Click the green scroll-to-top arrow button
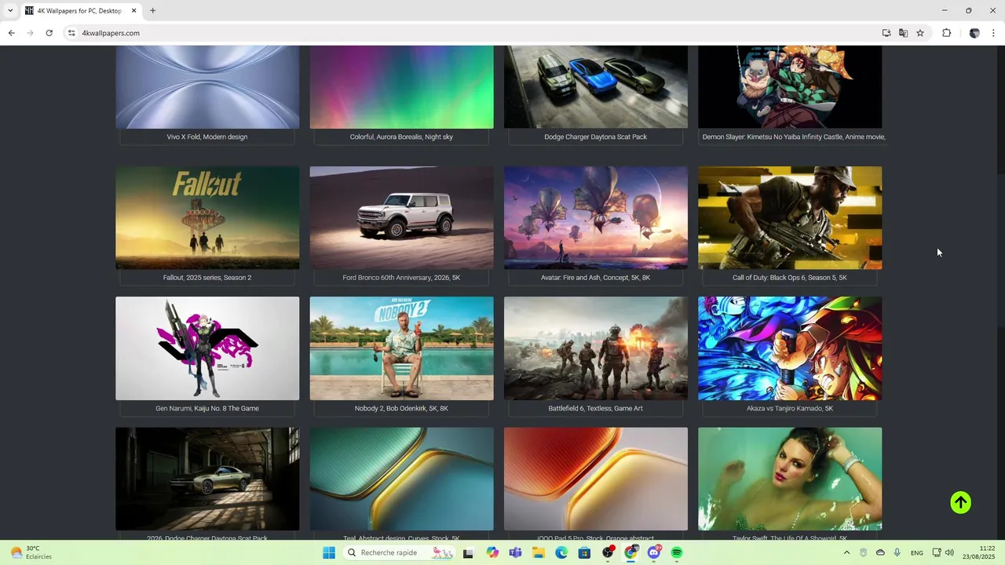 click(x=960, y=503)
